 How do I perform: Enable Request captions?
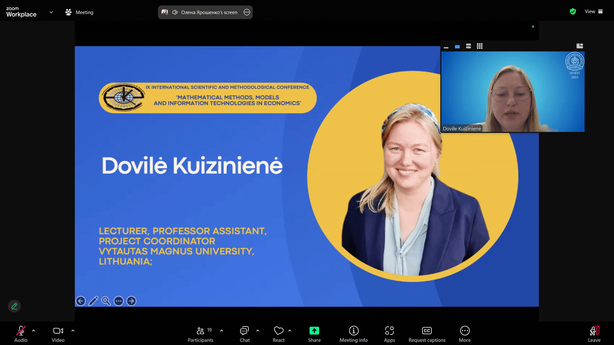tap(427, 334)
